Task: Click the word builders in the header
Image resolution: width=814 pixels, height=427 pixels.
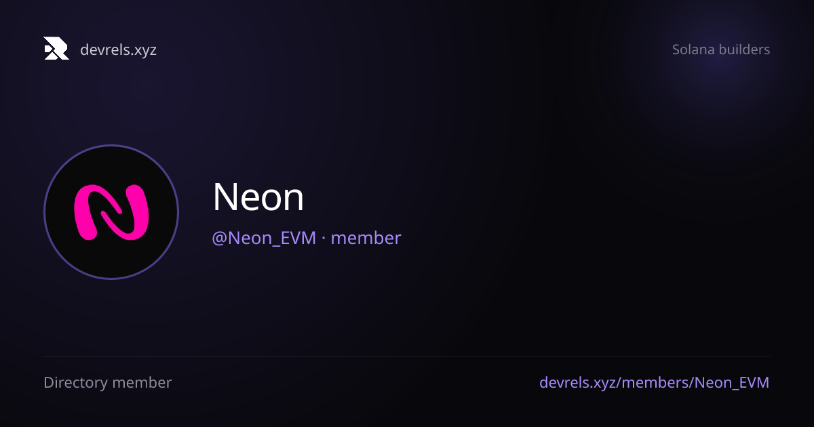Action: click(744, 49)
